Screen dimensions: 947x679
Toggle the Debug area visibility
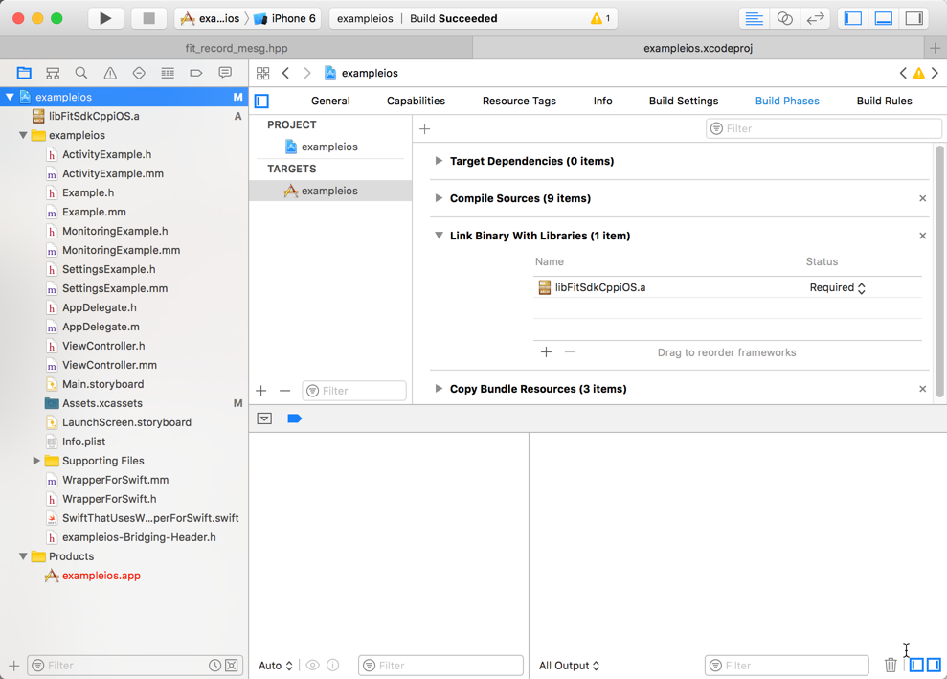click(x=884, y=18)
